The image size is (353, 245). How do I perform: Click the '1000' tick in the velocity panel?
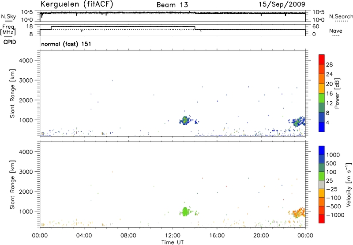point(26,211)
